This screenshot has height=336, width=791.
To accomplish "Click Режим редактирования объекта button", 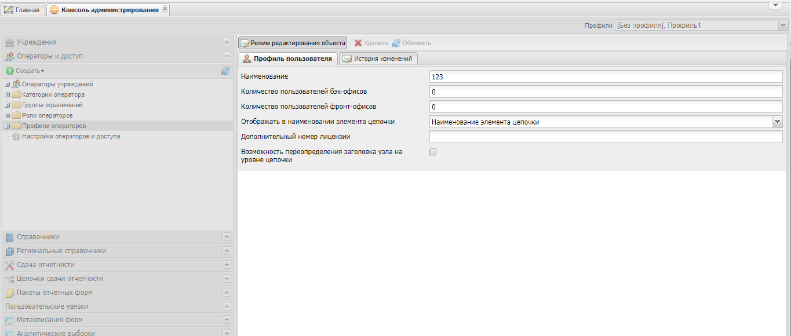I will point(293,43).
